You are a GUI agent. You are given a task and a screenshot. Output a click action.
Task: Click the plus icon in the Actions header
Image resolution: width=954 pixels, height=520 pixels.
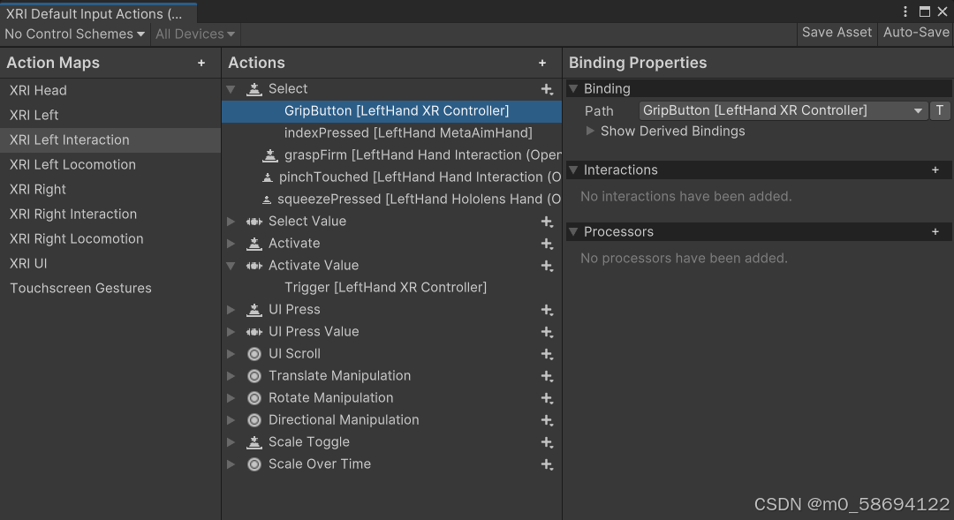click(542, 63)
